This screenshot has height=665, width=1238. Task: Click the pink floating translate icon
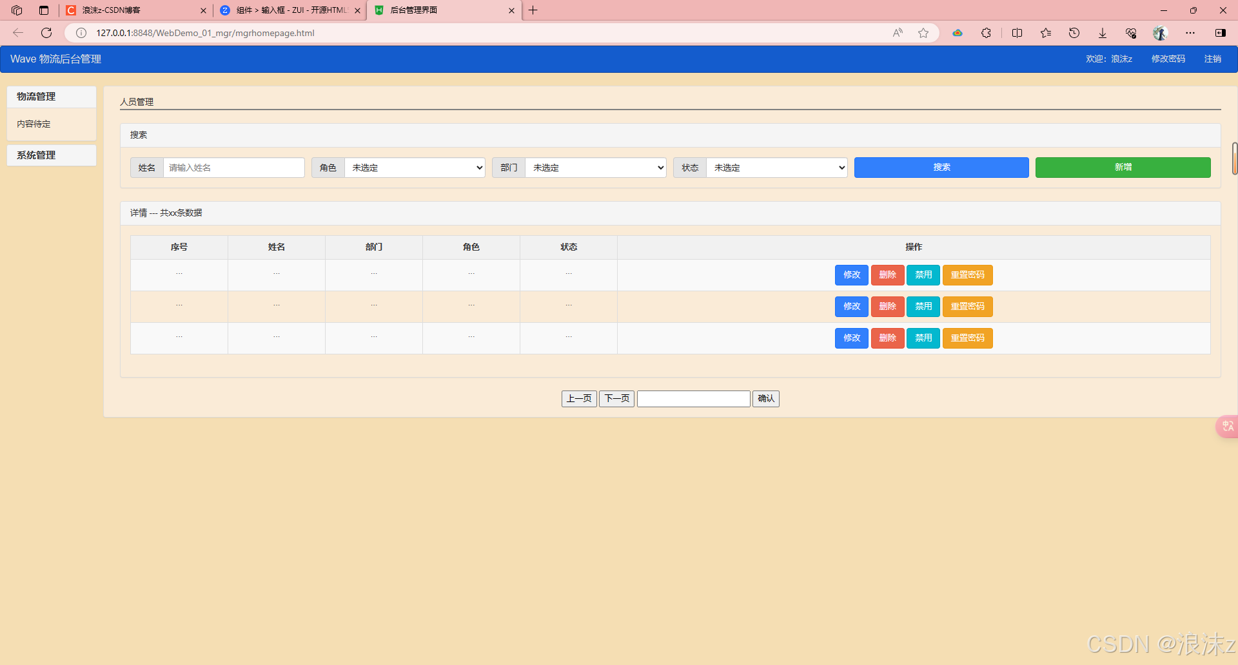(1227, 427)
